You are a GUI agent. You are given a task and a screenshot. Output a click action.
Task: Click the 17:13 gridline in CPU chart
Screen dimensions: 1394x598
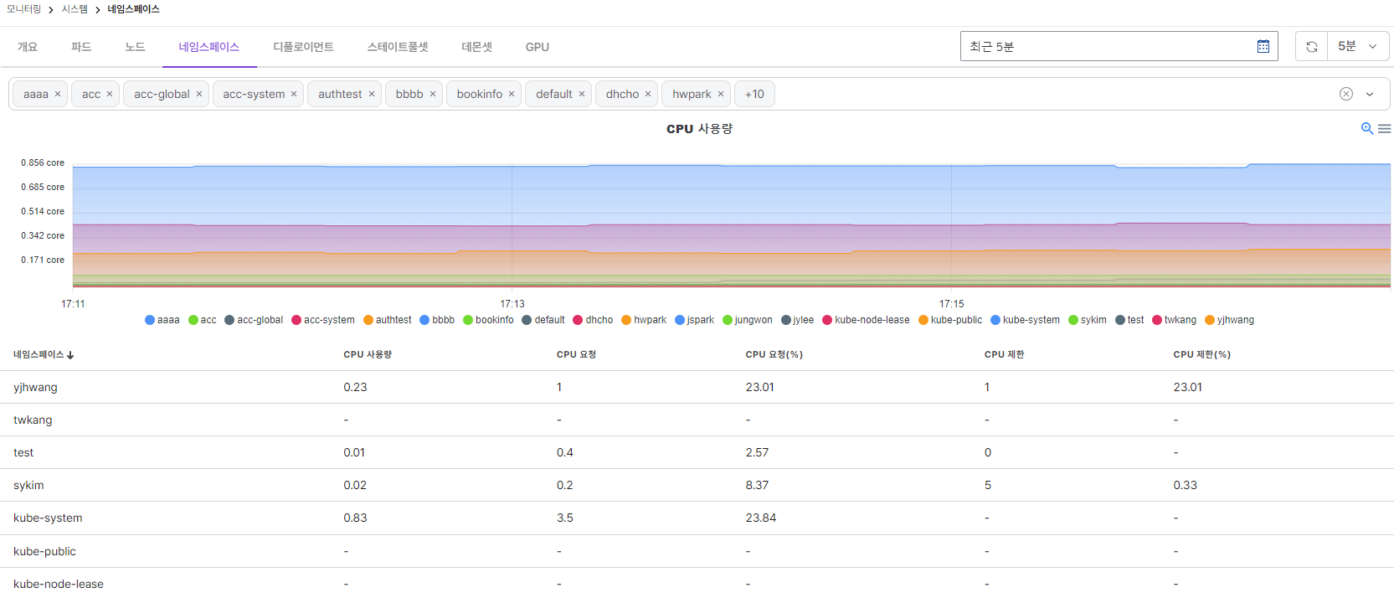coord(512,224)
